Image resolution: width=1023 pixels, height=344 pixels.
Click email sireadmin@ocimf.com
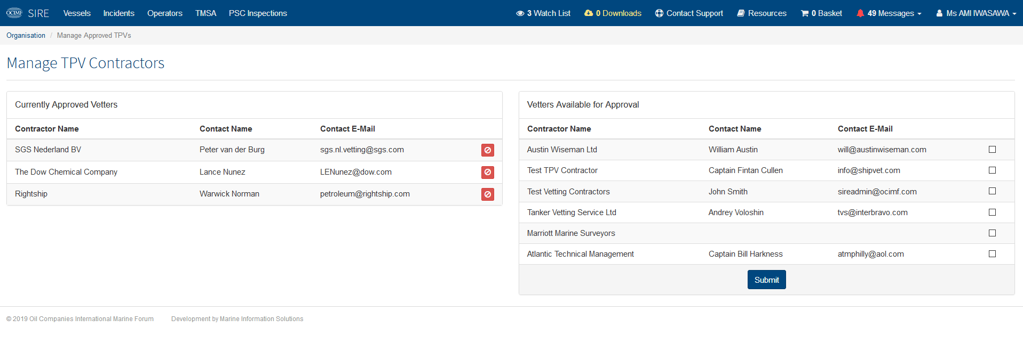pos(877,192)
